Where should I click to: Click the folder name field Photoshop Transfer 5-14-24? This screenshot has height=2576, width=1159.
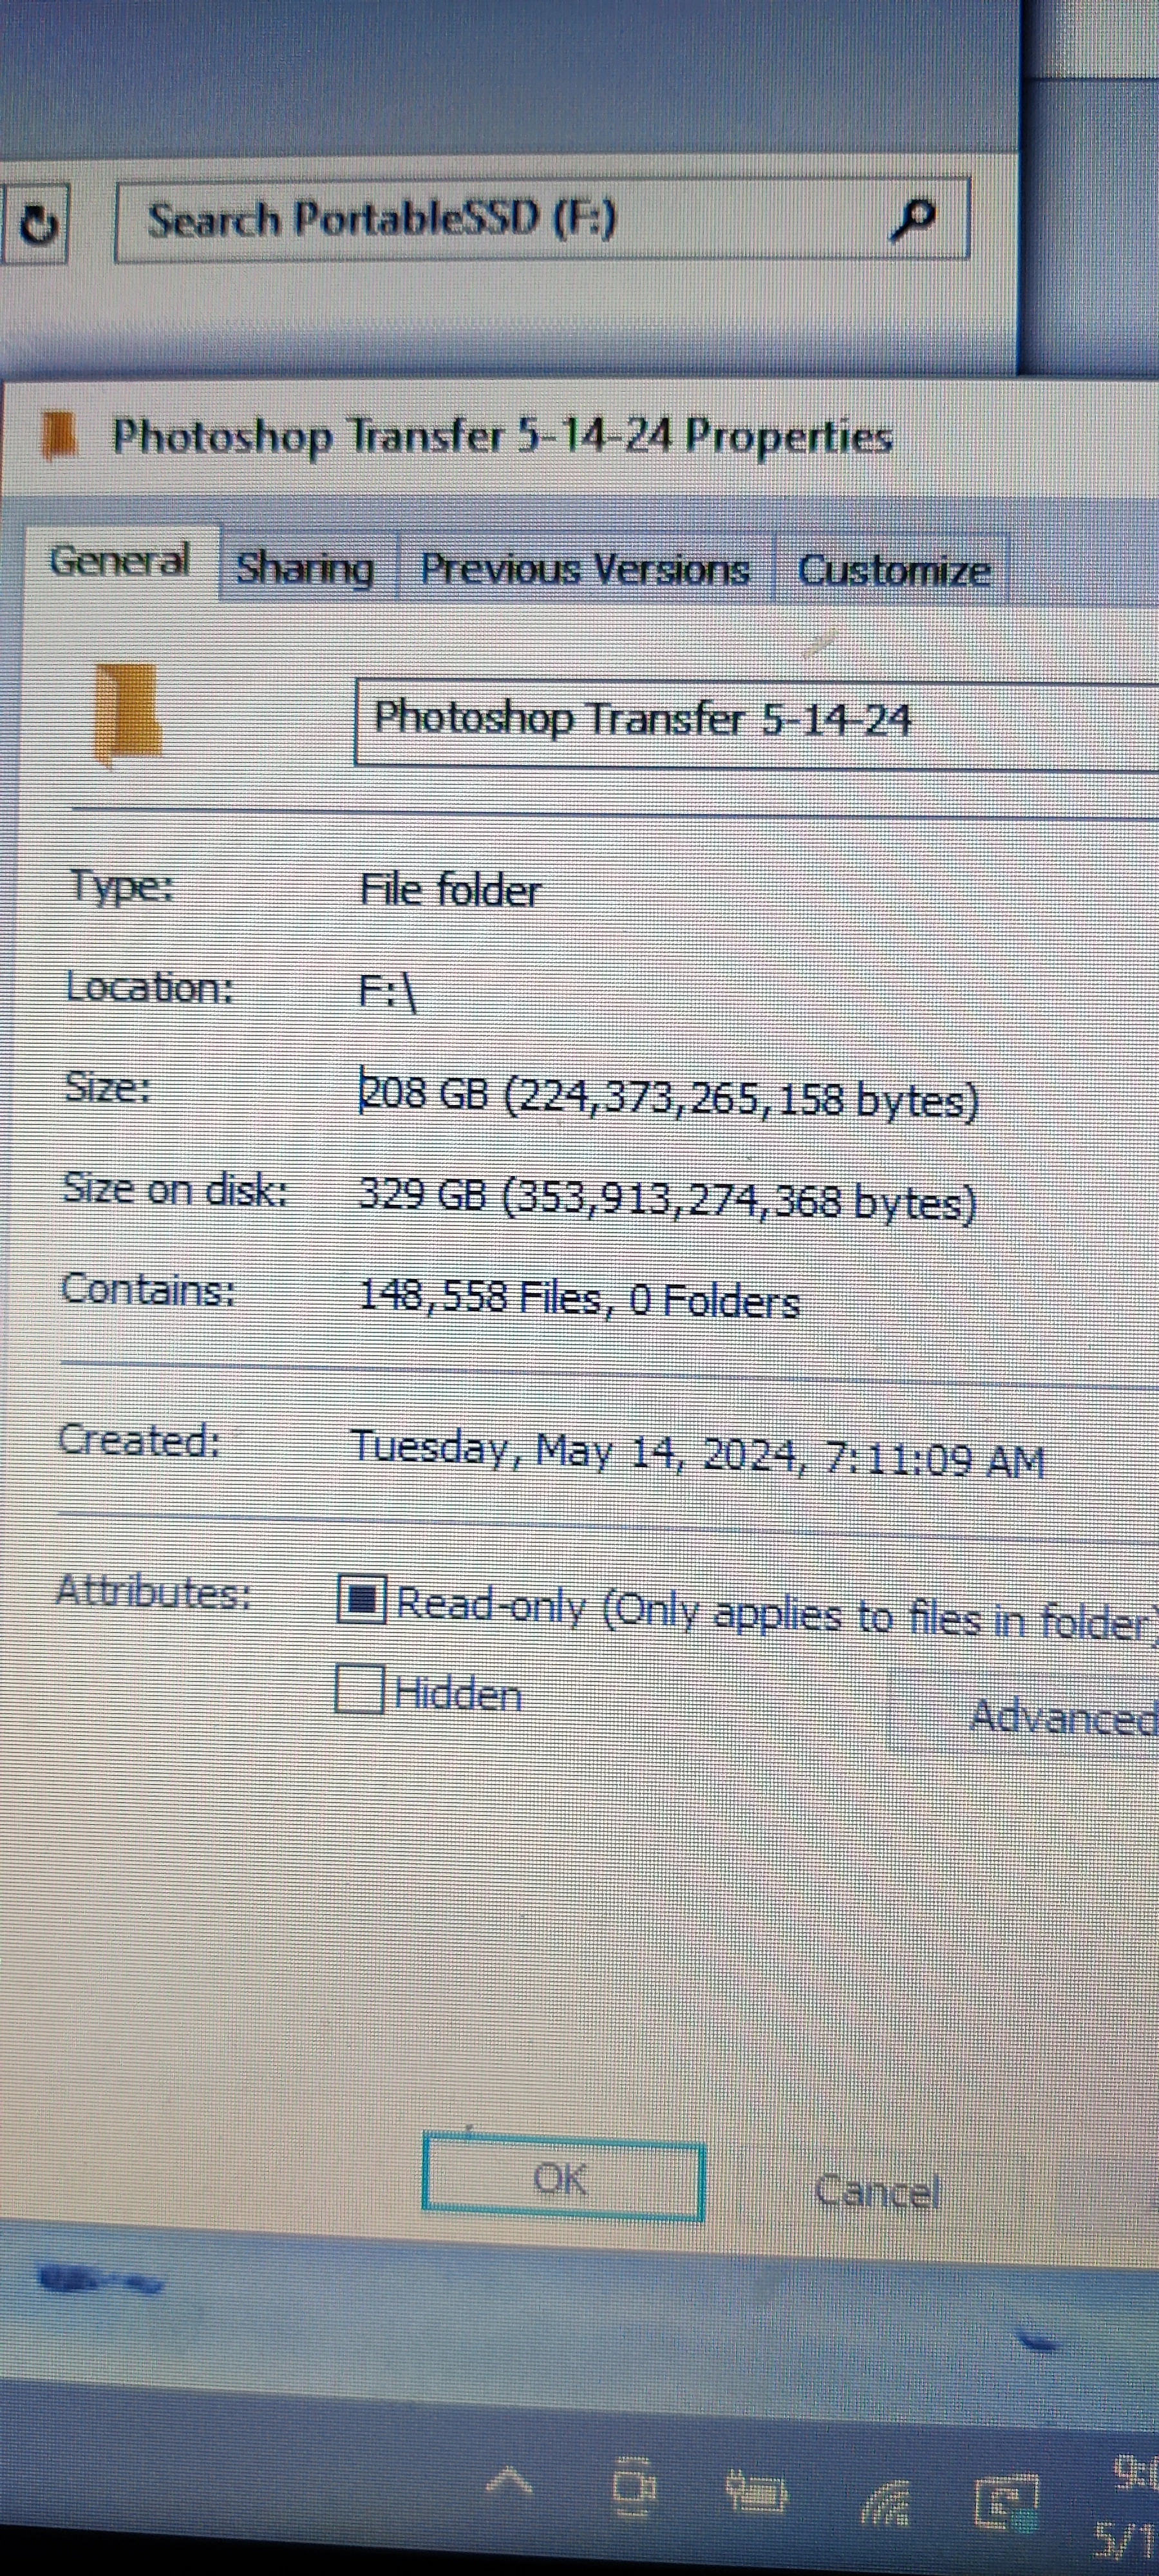757,722
